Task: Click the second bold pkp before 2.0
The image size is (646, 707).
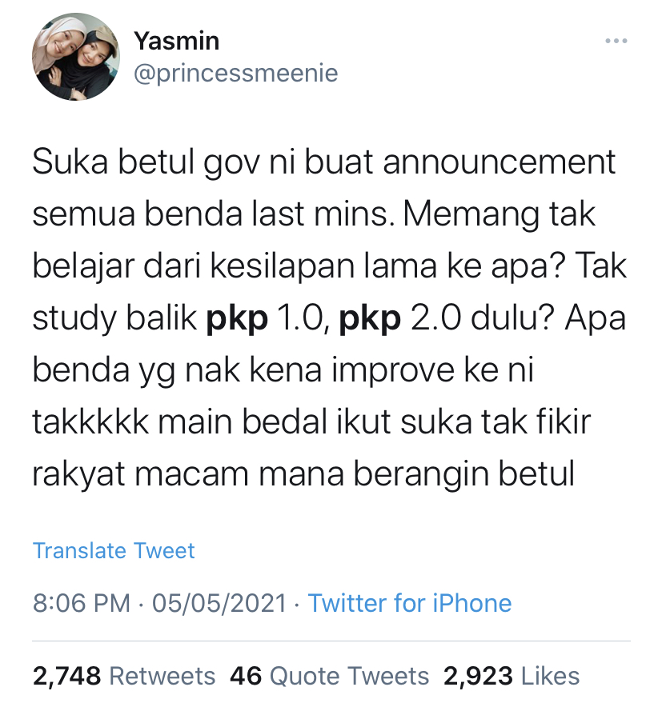Action: (x=370, y=319)
